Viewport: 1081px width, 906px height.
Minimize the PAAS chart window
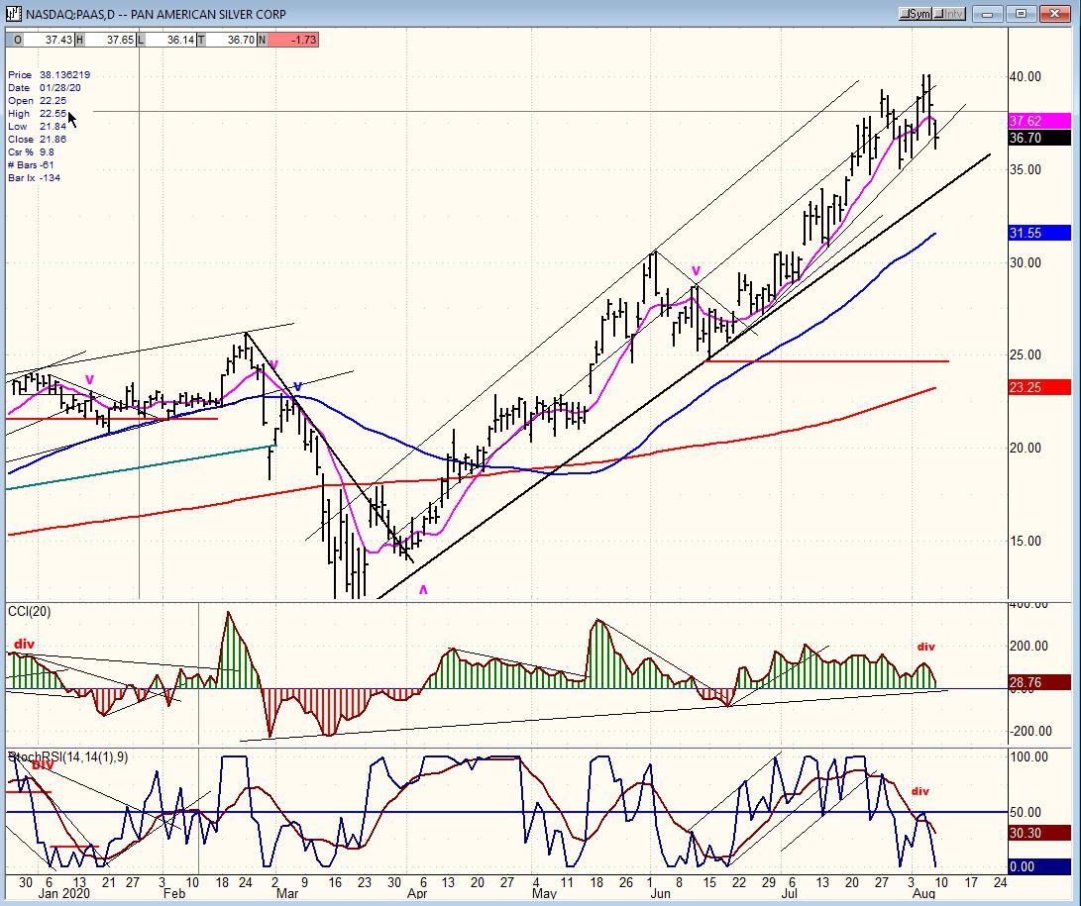988,14
